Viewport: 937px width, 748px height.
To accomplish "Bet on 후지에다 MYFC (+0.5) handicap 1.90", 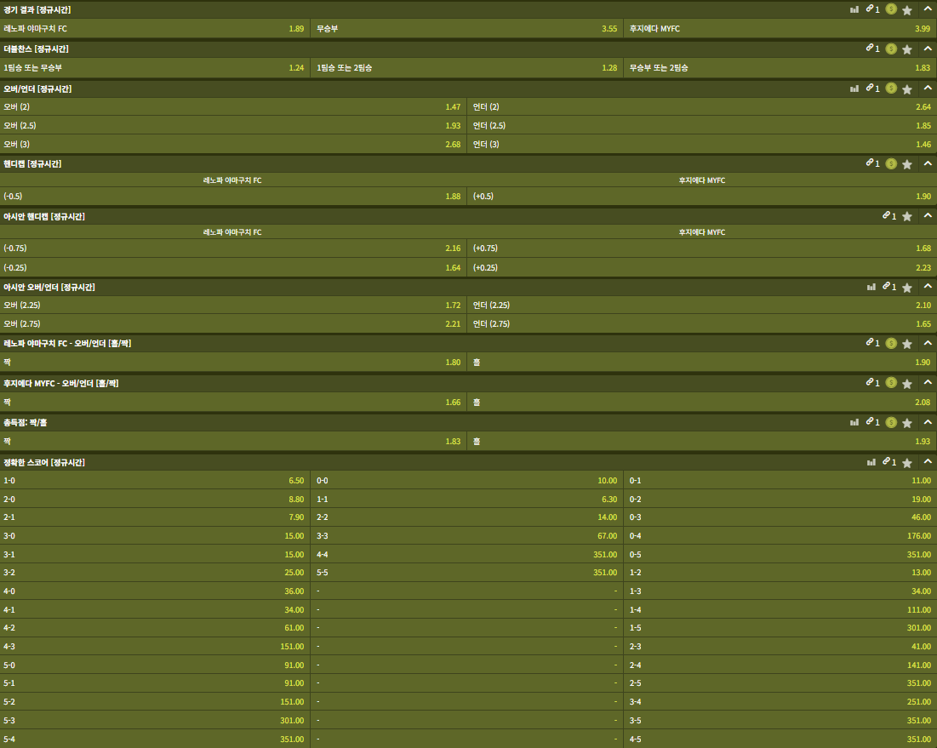I will click(701, 197).
